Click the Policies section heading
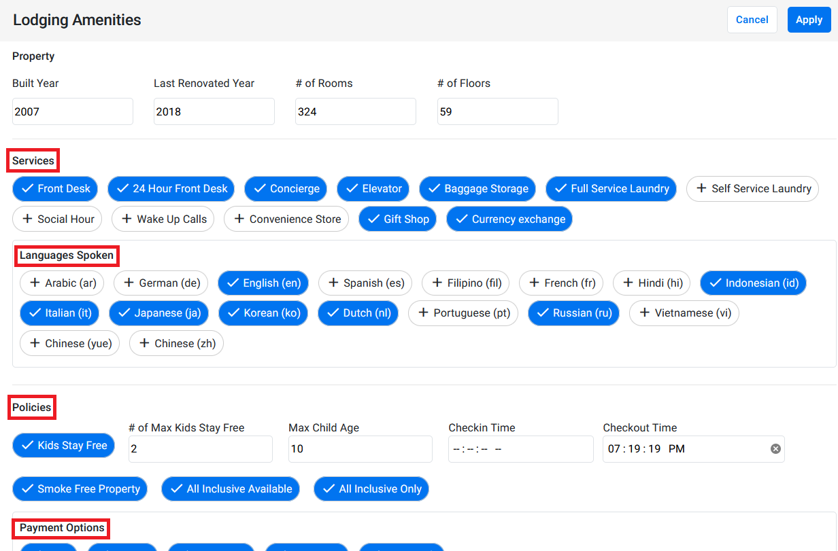Viewport: 838px width, 551px height. [32, 408]
